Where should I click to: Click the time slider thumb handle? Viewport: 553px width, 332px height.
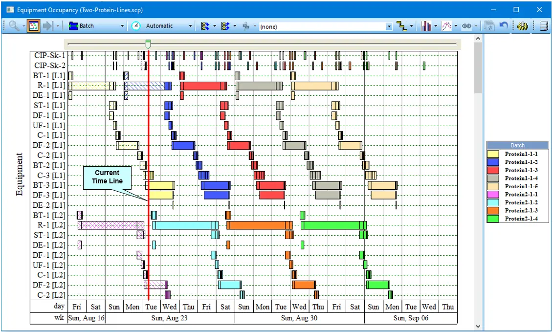point(148,44)
